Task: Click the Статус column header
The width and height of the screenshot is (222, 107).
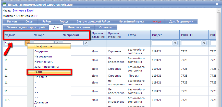Action: click(x=138, y=35)
